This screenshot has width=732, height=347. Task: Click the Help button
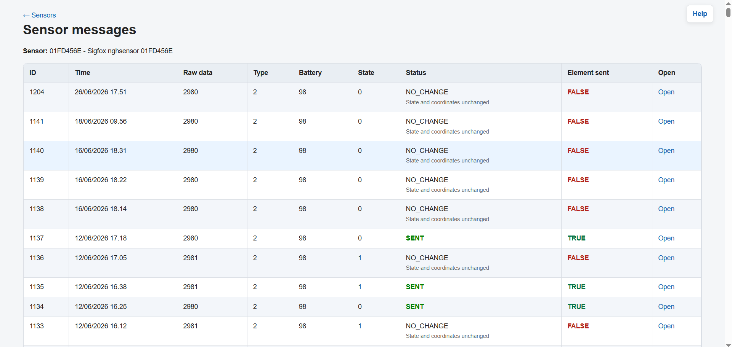pyautogui.click(x=700, y=14)
